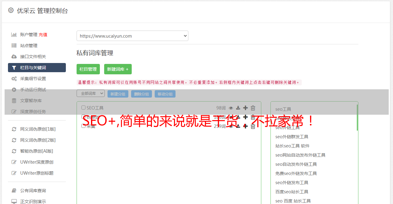Delete the 186词 library with trash icon

pyautogui.click(x=253, y=117)
